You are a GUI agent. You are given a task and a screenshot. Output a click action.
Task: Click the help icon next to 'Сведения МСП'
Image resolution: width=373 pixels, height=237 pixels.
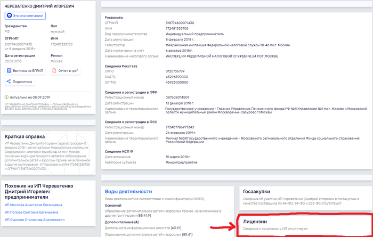click(131, 151)
